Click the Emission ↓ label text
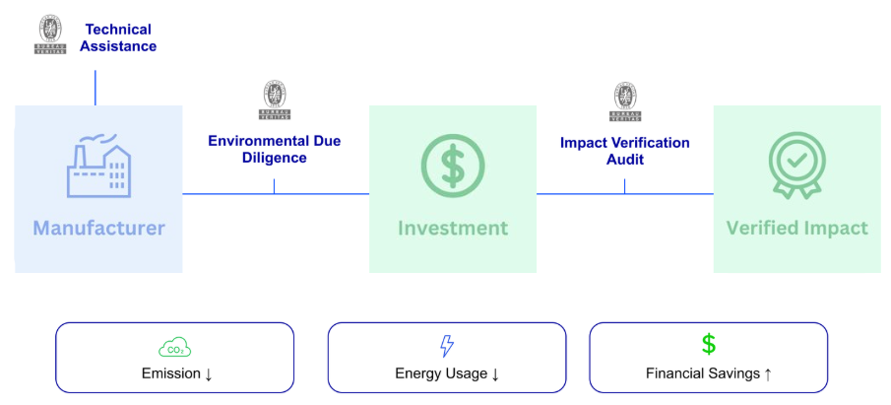The height and width of the screenshot is (405, 891). 174,374
